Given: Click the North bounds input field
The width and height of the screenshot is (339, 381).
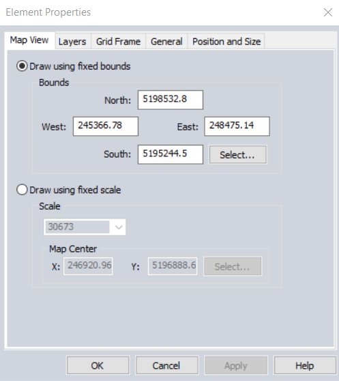Looking at the screenshot, I should tap(171, 100).
